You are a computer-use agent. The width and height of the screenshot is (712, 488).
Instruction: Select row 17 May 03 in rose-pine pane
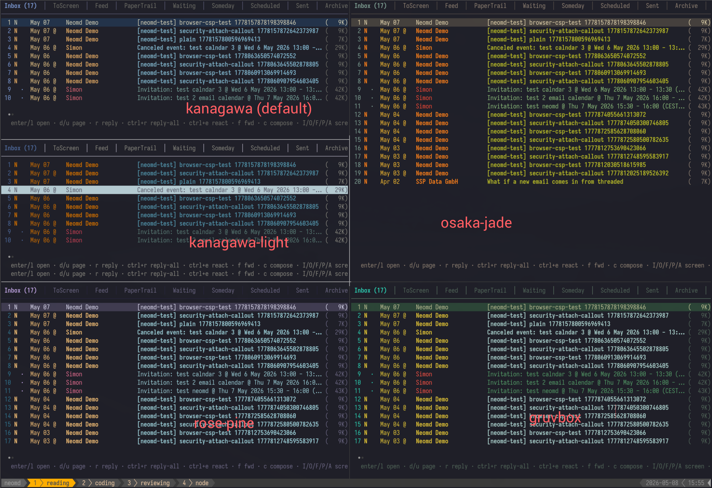point(175,441)
